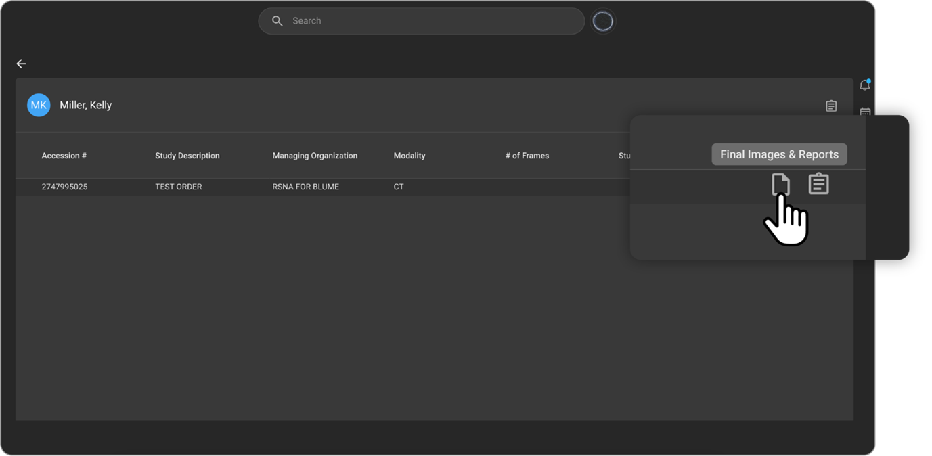Click the Managing Organization column header
Viewport: 932px width, 456px height.
(x=315, y=156)
